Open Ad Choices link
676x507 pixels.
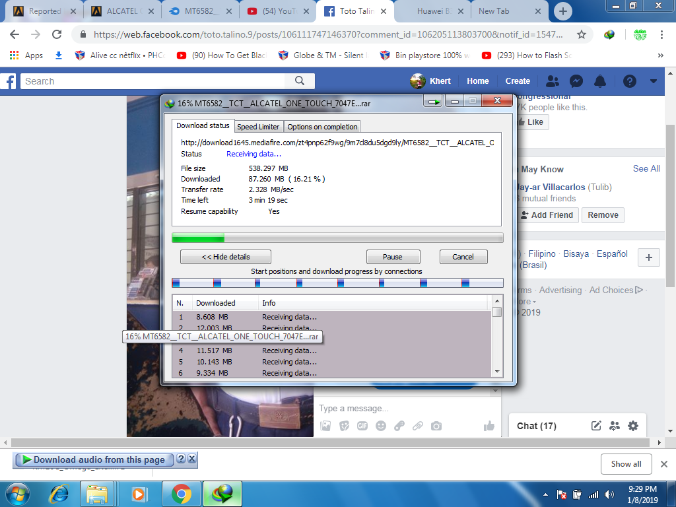tap(616, 290)
